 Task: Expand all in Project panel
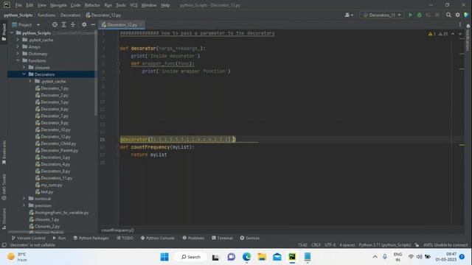tap(64, 24)
